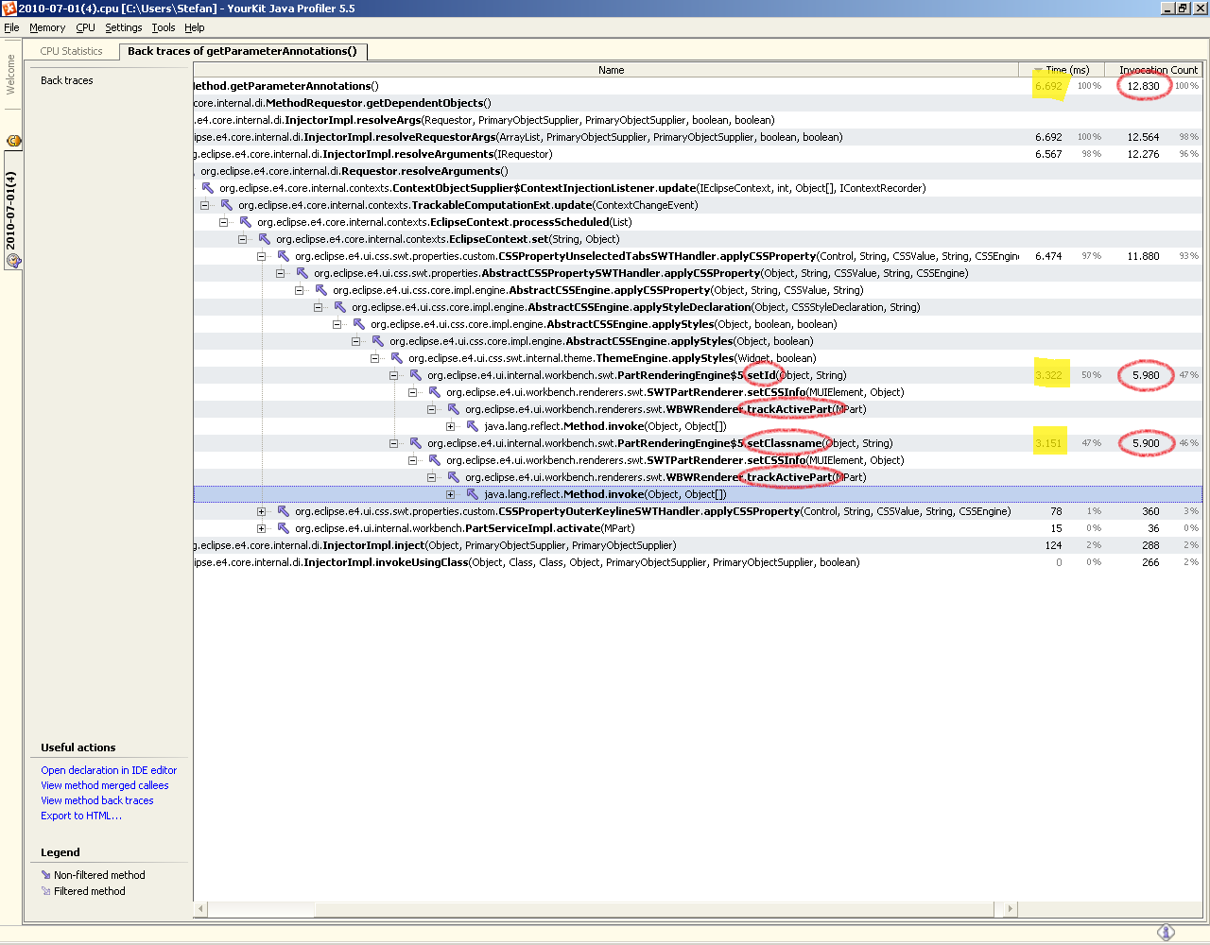Click the 12.276 invocation count cell
The height and width of the screenshot is (945, 1210).
pyautogui.click(x=1143, y=154)
